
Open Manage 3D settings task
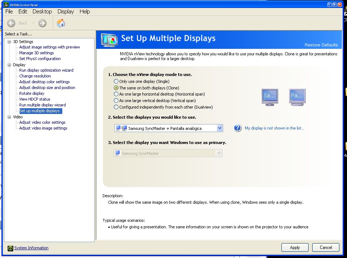pyautogui.click(x=37, y=53)
